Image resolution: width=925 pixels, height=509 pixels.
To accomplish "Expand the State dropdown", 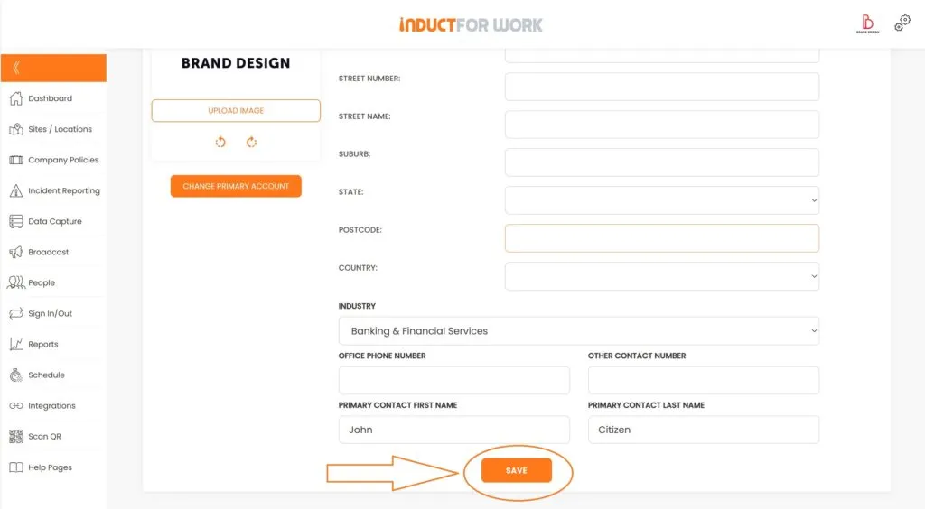I will tap(661, 200).
